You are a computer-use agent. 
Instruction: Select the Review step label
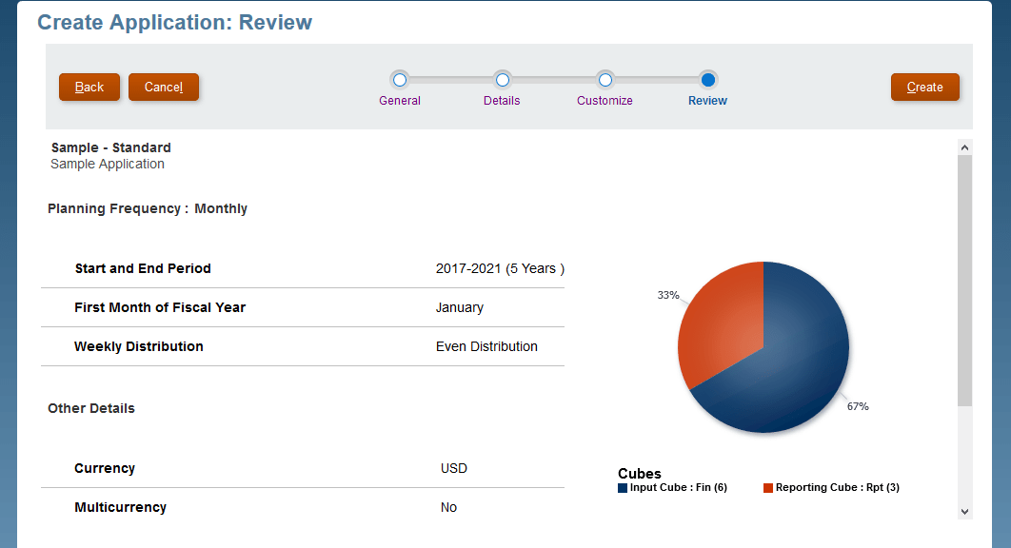pos(706,100)
